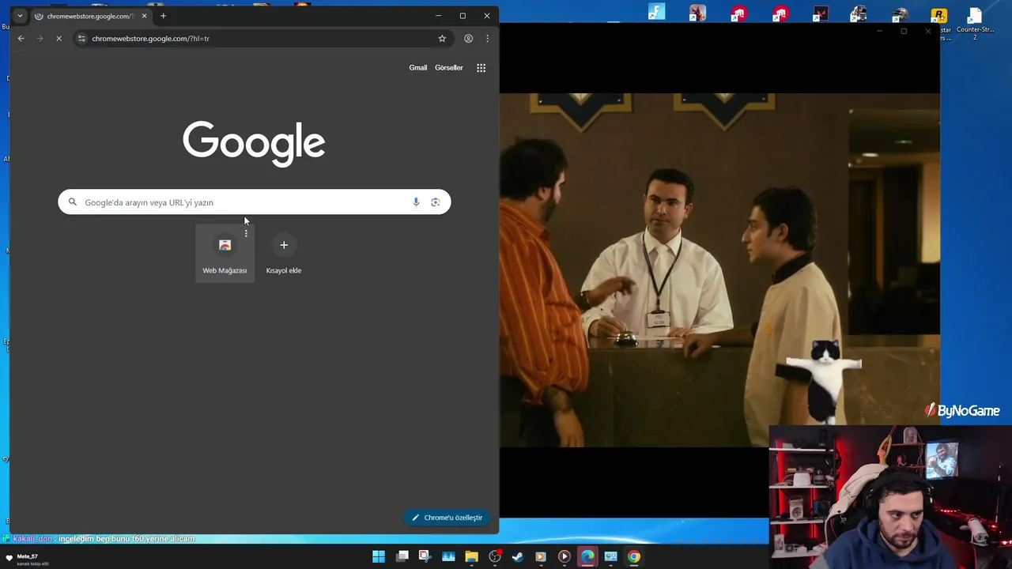Open the Fortnite desktop shortcut
Viewport: 1012px width, 569px height.
tap(657, 13)
